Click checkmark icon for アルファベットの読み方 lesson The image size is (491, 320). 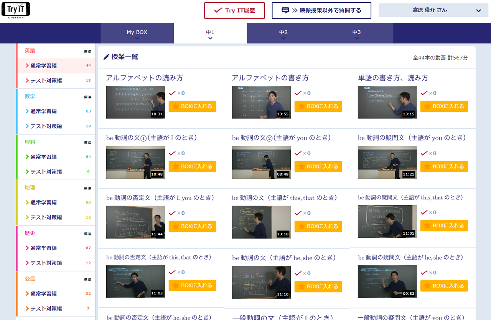click(x=172, y=93)
